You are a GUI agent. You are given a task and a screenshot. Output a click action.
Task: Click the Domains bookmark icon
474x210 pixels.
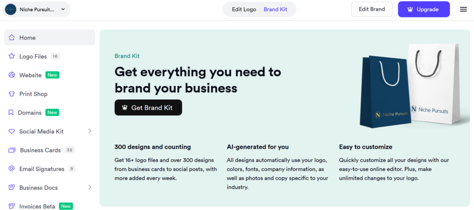point(11,112)
